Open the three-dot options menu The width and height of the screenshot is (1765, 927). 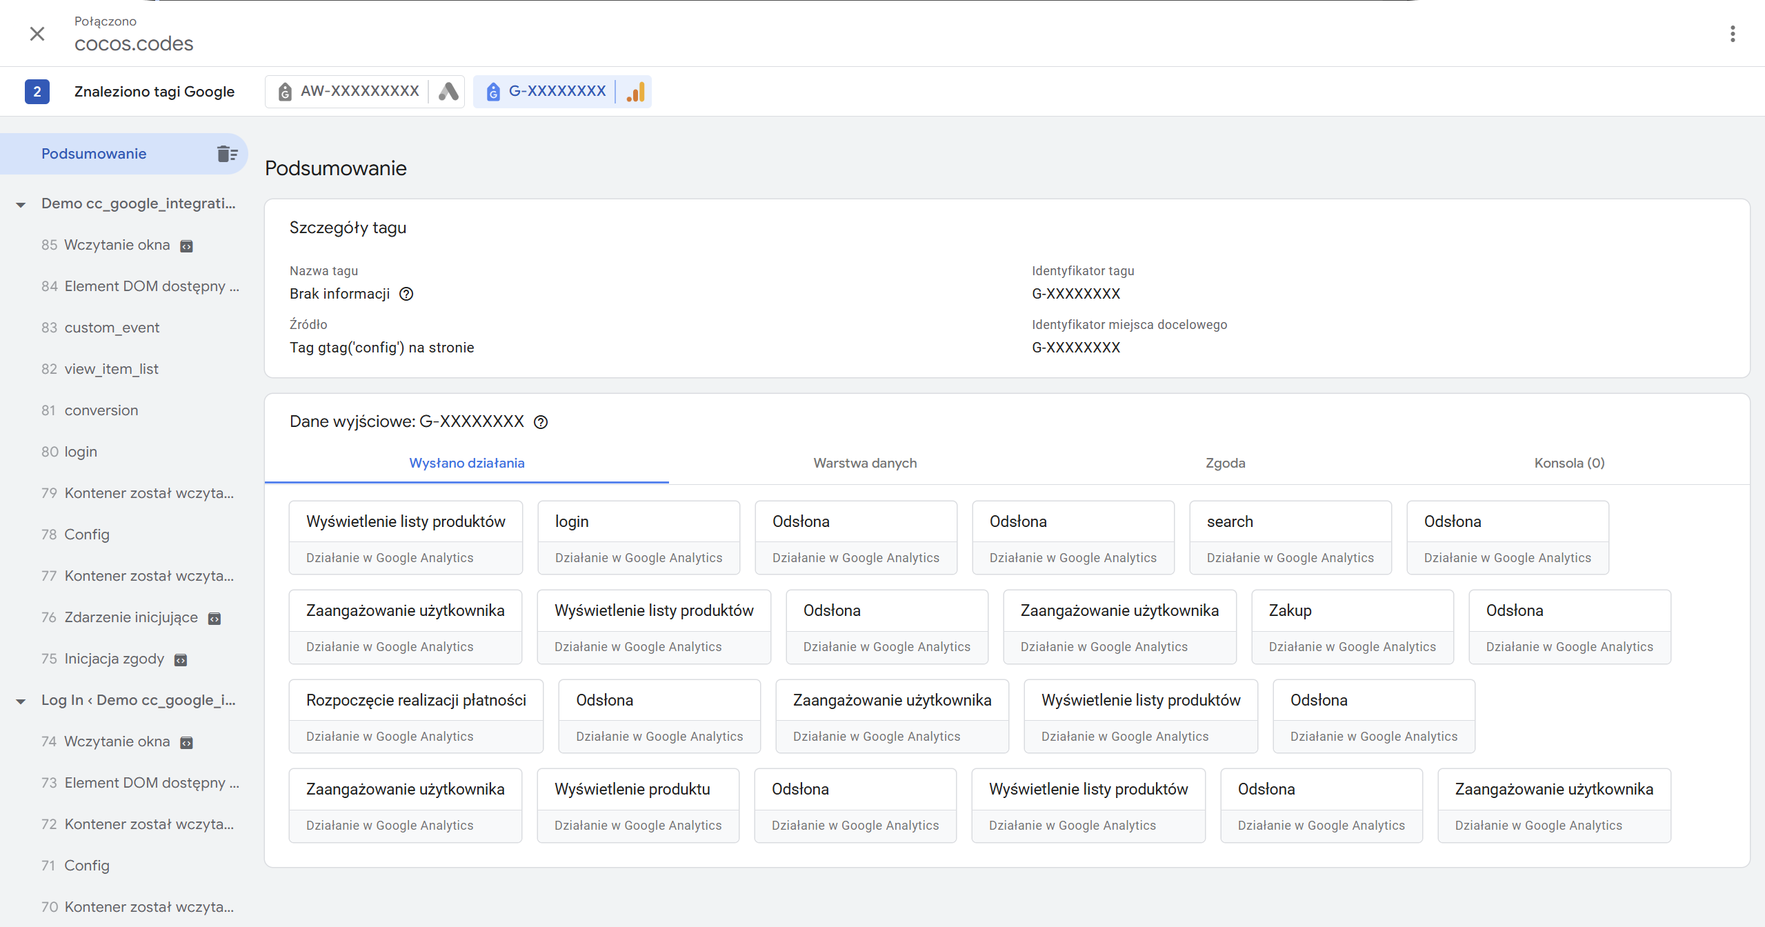tap(1732, 34)
